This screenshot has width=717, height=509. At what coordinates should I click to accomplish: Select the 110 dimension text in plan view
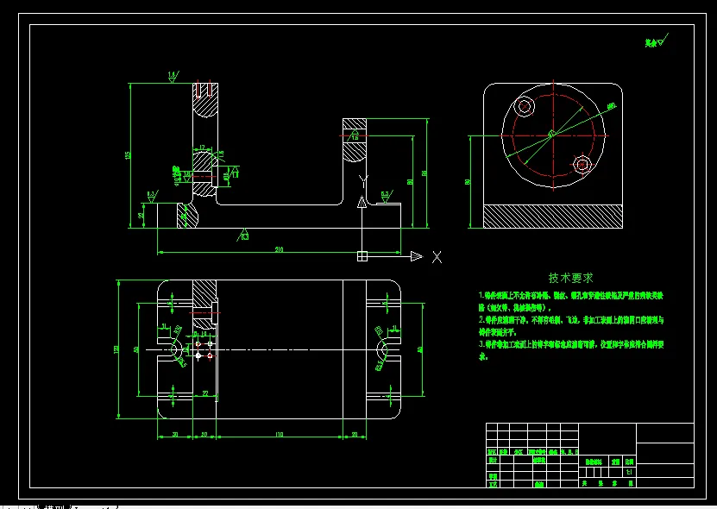click(280, 434)
